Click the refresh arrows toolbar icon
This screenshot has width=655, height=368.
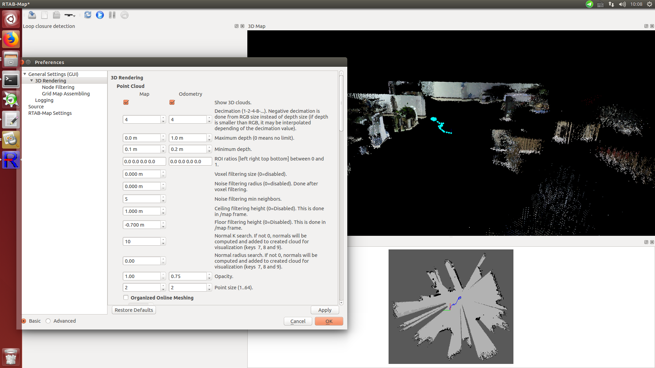(88, 15)
